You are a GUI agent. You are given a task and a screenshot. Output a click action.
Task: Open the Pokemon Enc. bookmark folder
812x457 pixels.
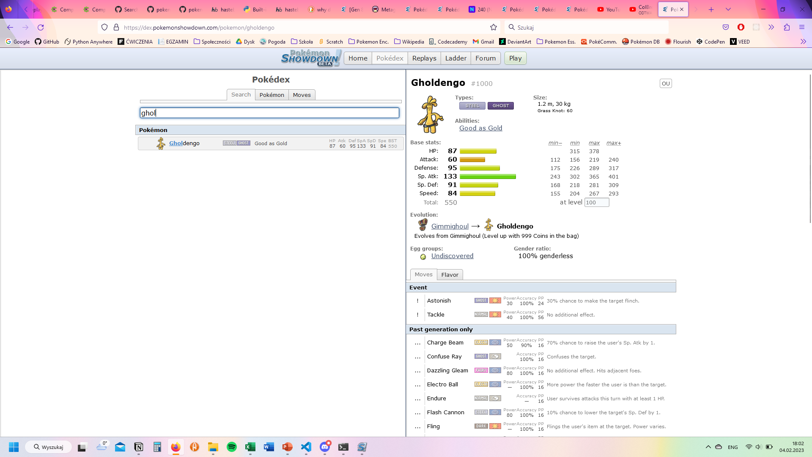pyautogui.click(x=368, y=41)
